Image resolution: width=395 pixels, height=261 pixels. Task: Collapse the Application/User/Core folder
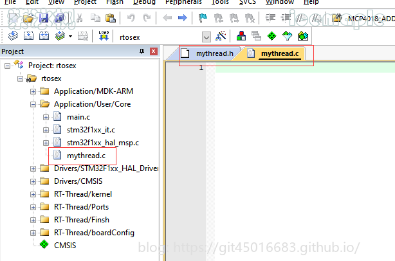pyautogui.click(x=33, y=104)
